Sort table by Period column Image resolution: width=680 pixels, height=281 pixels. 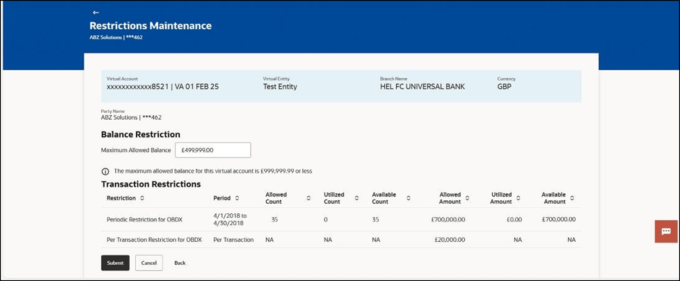[x=237, y=198]
